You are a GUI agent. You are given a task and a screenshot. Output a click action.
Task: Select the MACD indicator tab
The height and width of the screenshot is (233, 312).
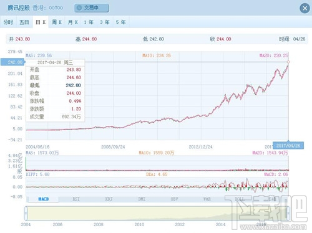pos(44,199)
